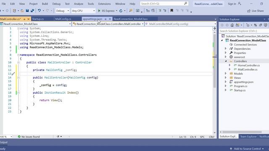The image size is (269, 151).
Task: Open the Build menu
Action: pyautogui.click(x=45, y=4)
